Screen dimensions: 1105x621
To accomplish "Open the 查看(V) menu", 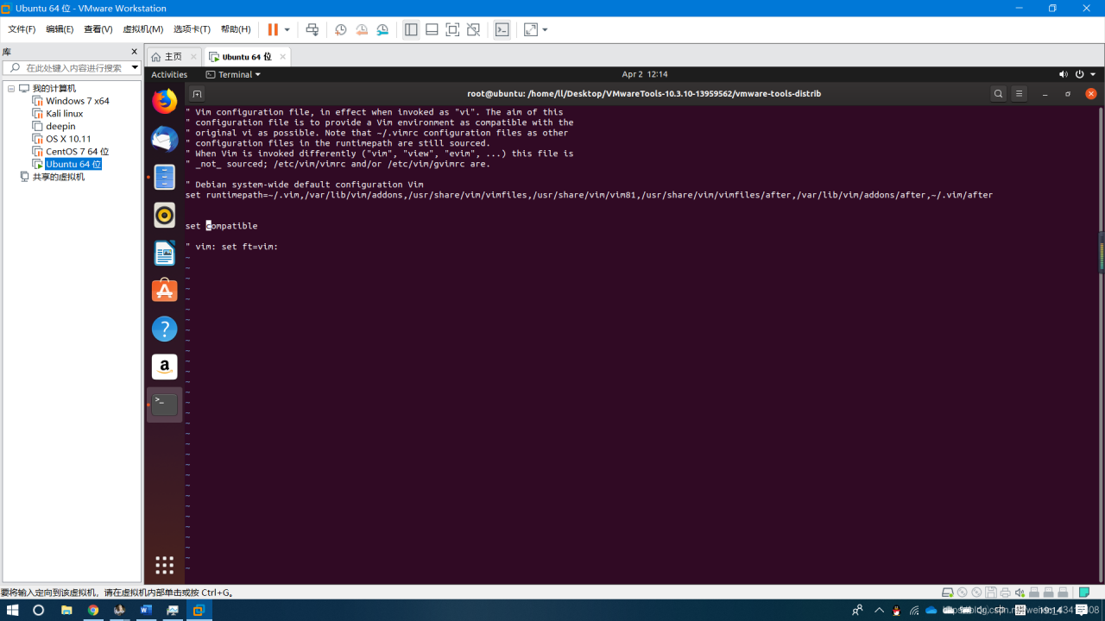I will [x=98, y=29].
